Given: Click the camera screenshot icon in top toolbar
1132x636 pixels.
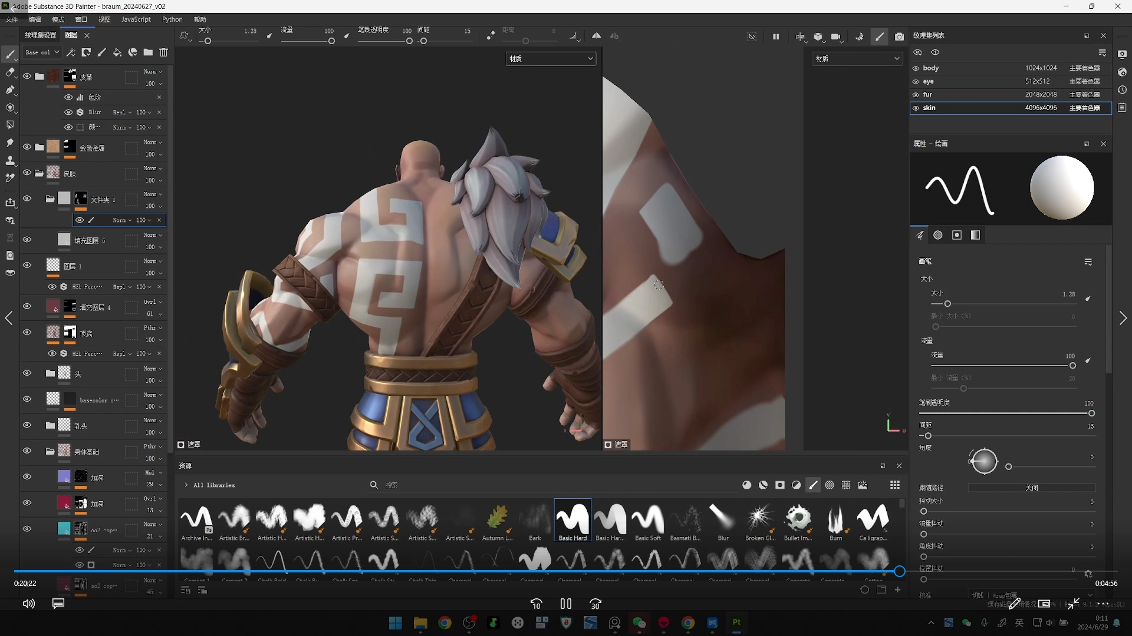Looking at the screenshot, I should coord(899,37).
